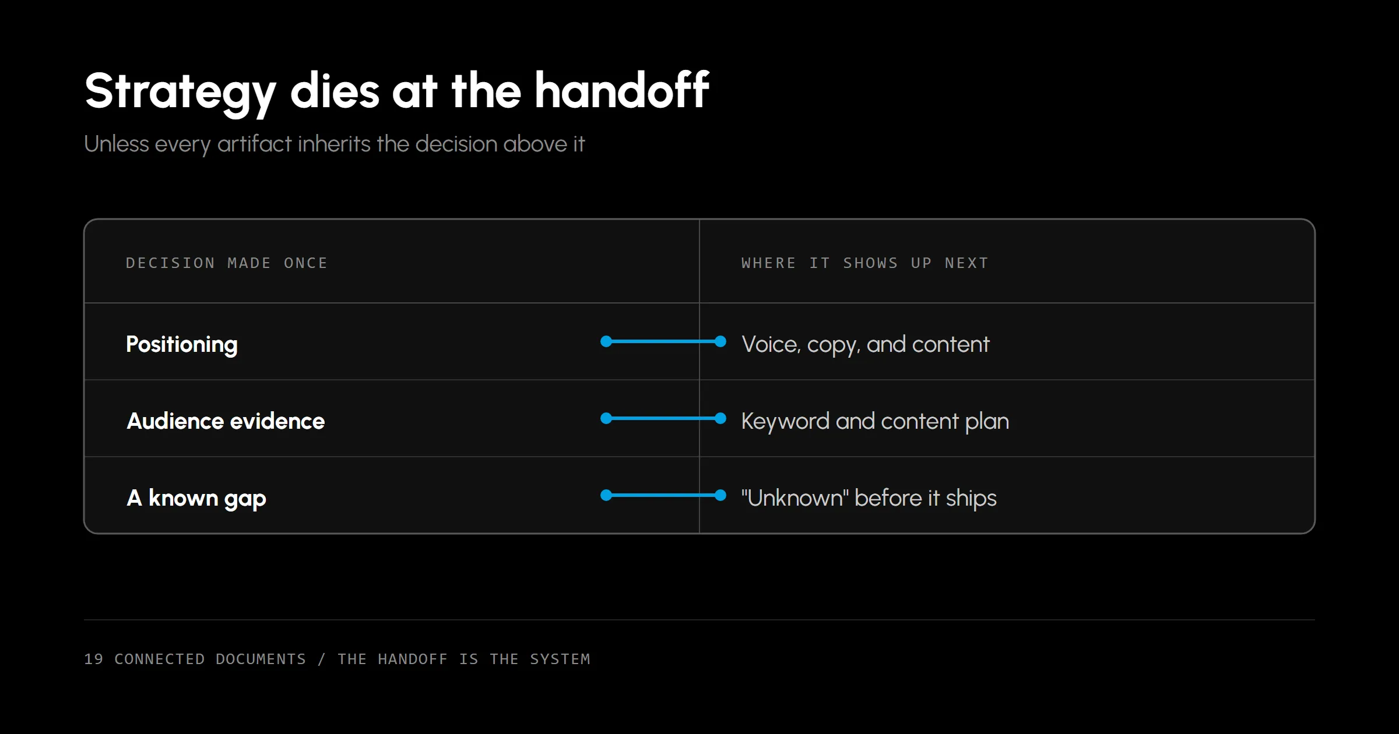Image resolution: width=1399 pixels, height=734 pixels.
Task: Click the blue connector line in the known gap row
Action: 663,495
